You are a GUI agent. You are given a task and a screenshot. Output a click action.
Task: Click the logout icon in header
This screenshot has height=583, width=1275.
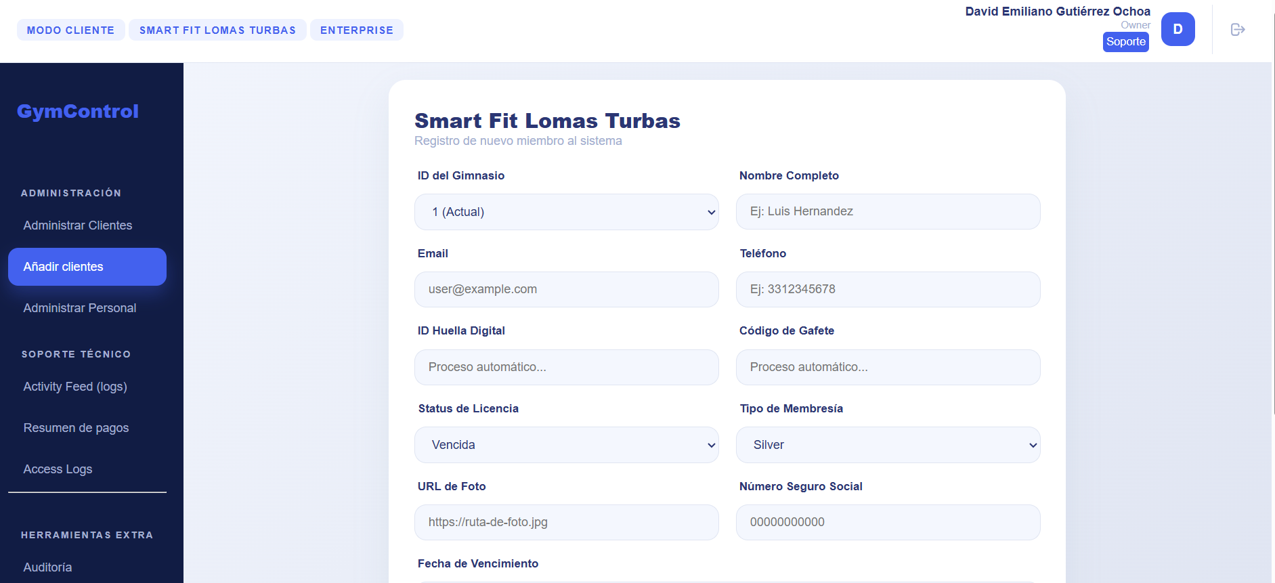click(1238, 29)
